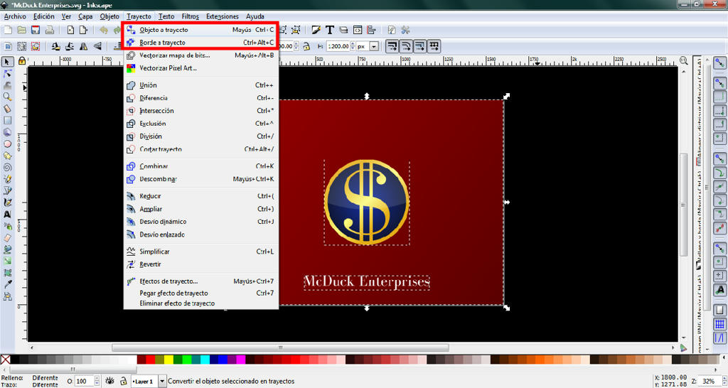728x388 pixels.
Task: Open the Trayecto menu
Action: pyautogui.click(x=139, y=16)
